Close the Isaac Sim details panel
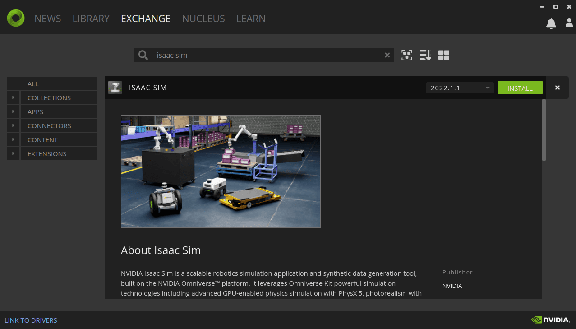This screenshot has width=576, height=329. [558, 88]
